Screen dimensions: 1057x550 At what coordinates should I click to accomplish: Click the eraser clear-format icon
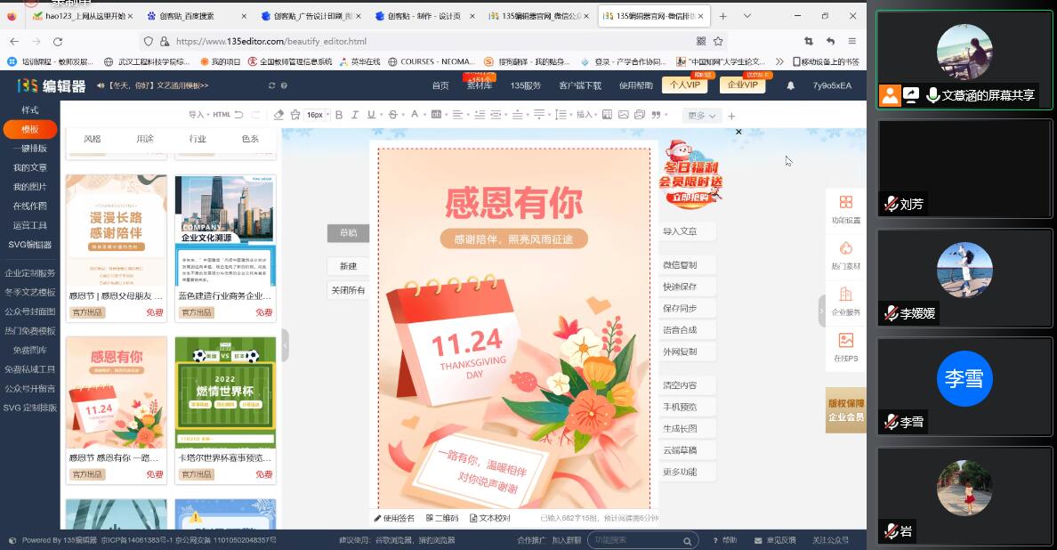278,115
